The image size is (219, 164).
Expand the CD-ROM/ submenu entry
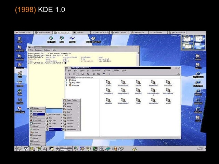point(38,111)
